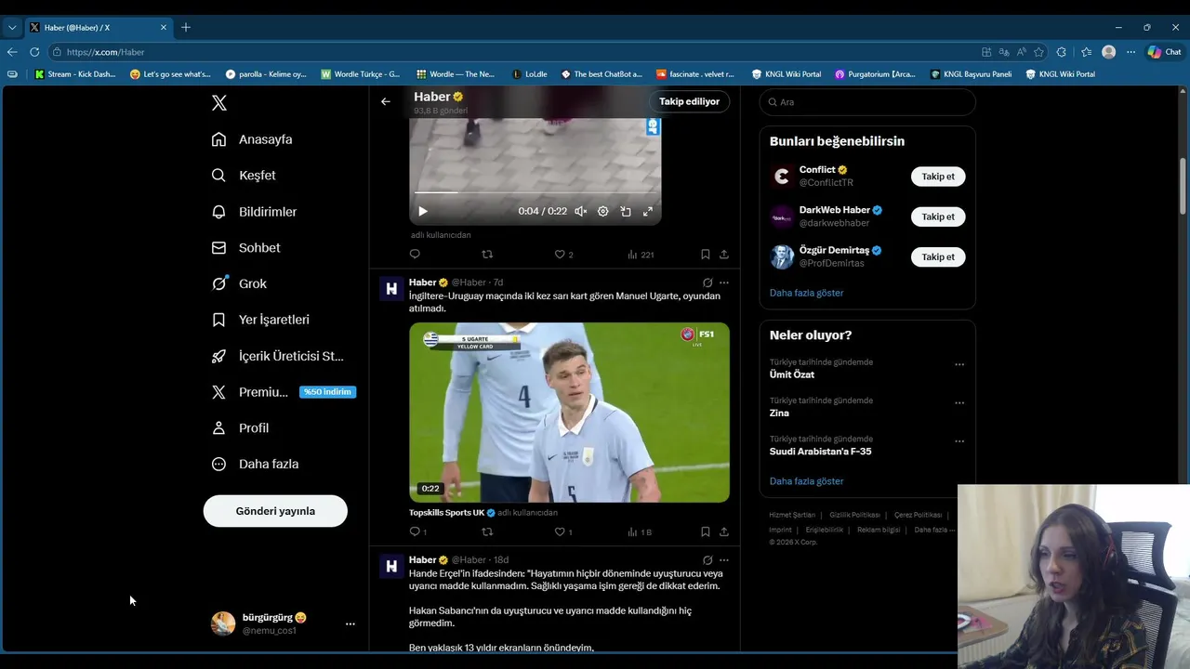Viewport: 1190px width, 669px height.
Task: Refresh the browser page
Action: [x=34, y=52]
